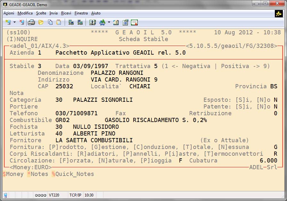Click the *Notes hotspot at the bottom

click(37, 174)
